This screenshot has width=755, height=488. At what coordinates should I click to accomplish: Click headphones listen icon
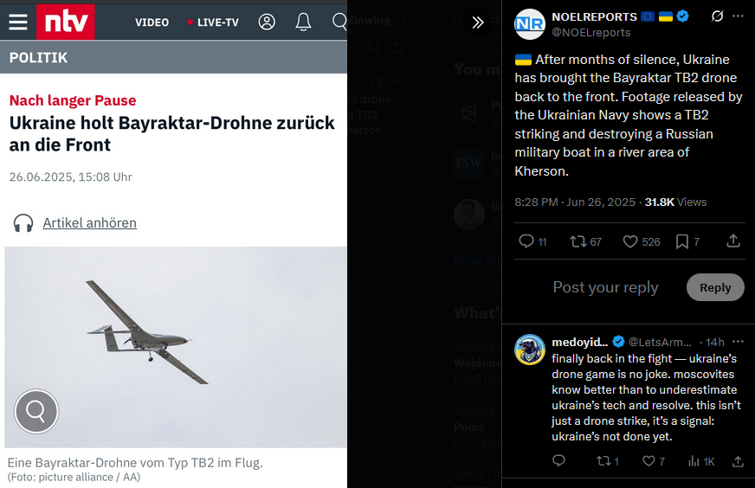23,223
